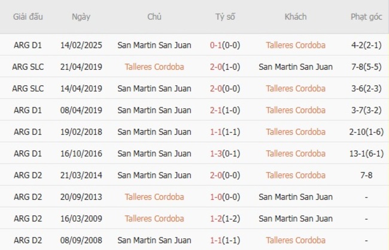
Task: Select San Martin San Juan on 16/03/2009
Action: point(296,219)
